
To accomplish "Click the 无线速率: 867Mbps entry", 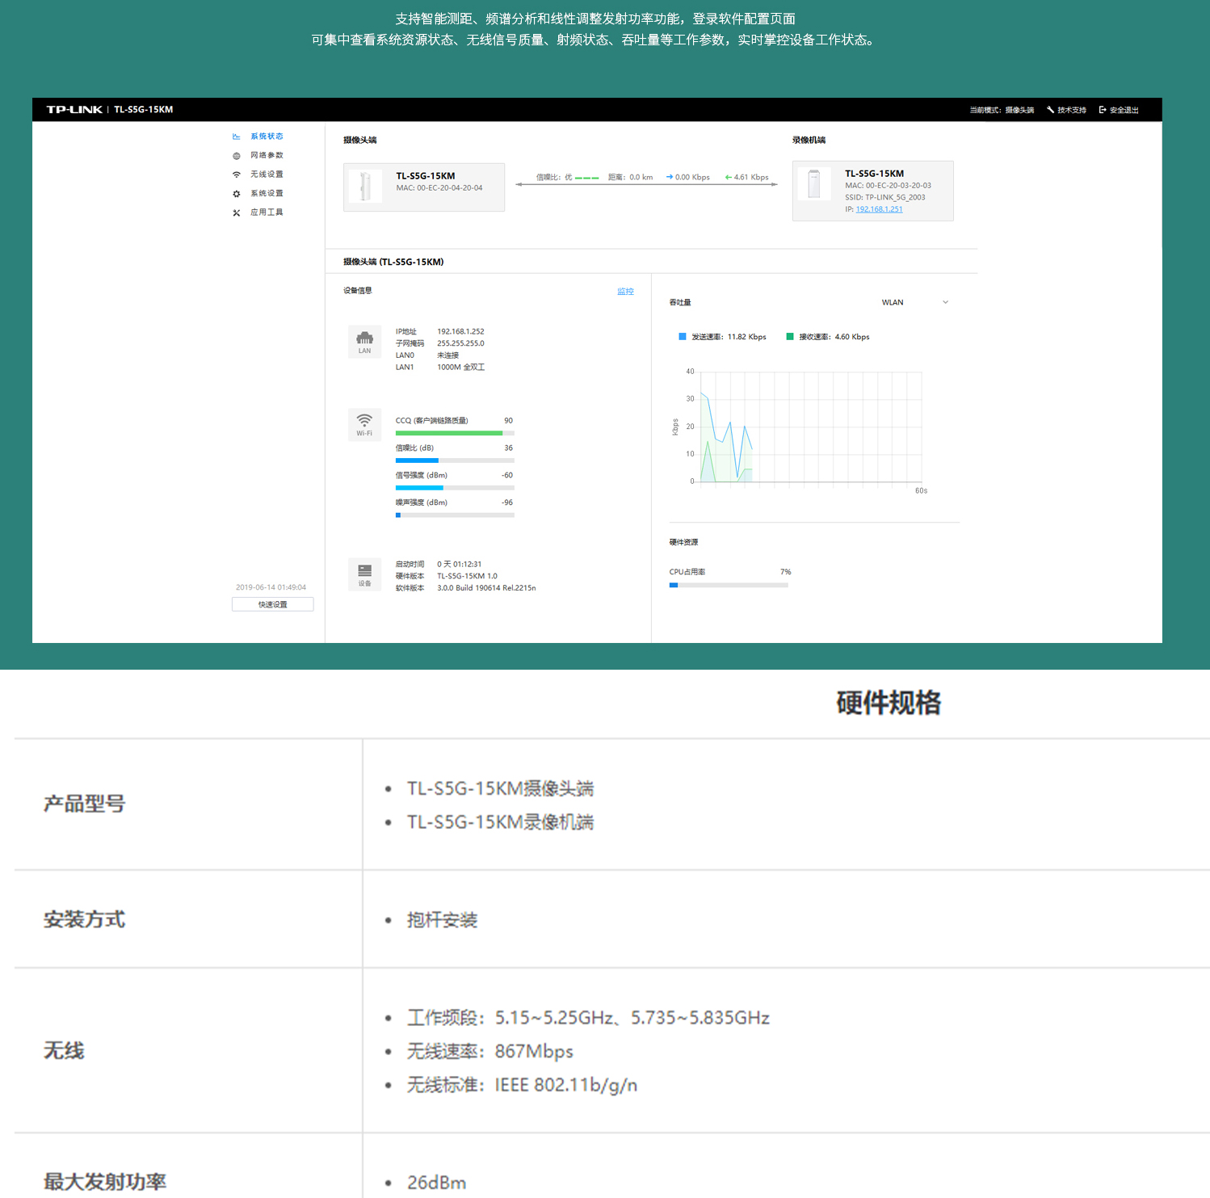I will 489,1052.
